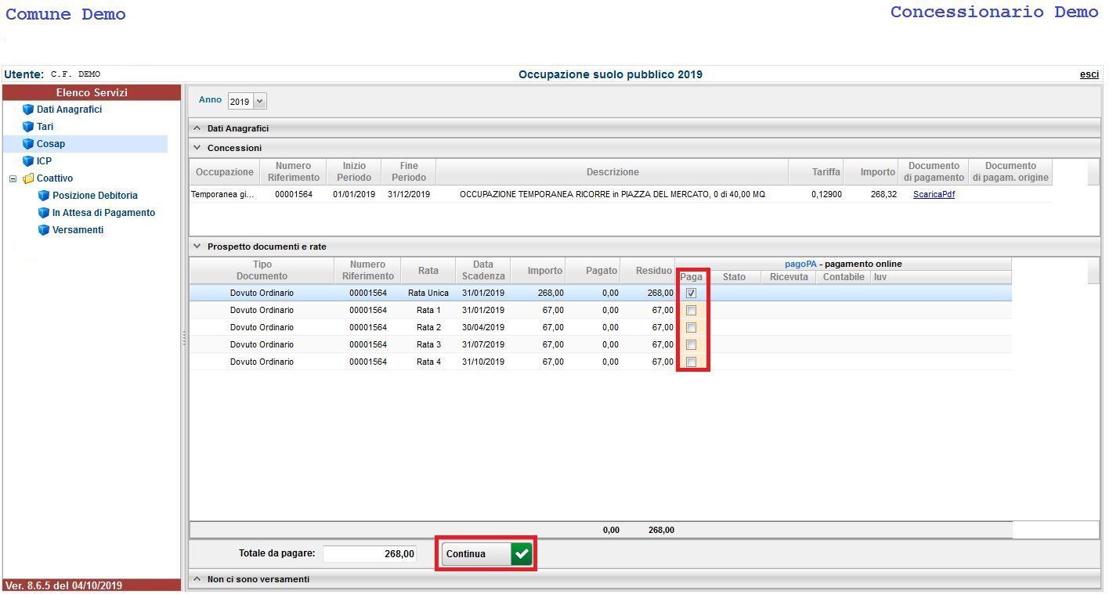Click the Temporanea gi... occupation cell
Image resolution: width=1113 pixels, height=594 pixels.
tap(224, 194)
